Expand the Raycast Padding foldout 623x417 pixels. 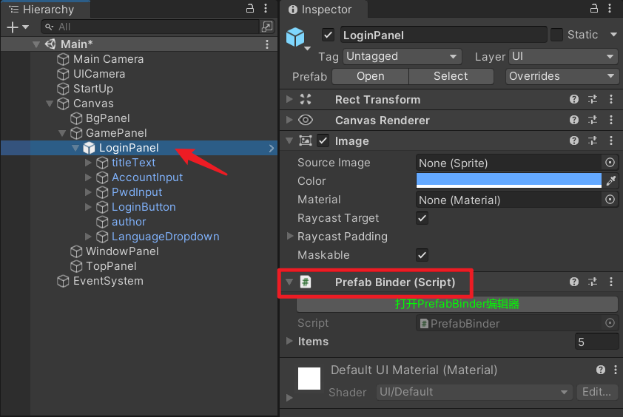[x=290, y=237]
